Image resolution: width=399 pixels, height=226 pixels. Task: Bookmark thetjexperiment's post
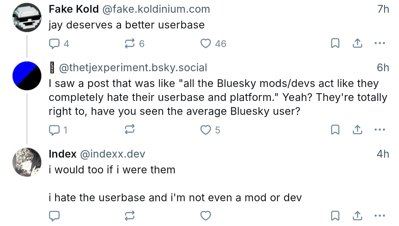[335, 130]
